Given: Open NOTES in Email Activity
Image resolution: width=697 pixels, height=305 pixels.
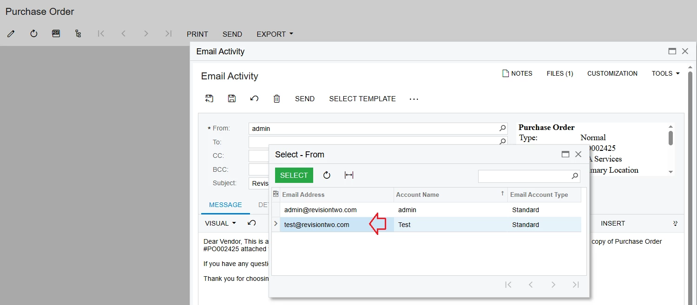Looking at the screenshot, I should click(x=518, y=73).
